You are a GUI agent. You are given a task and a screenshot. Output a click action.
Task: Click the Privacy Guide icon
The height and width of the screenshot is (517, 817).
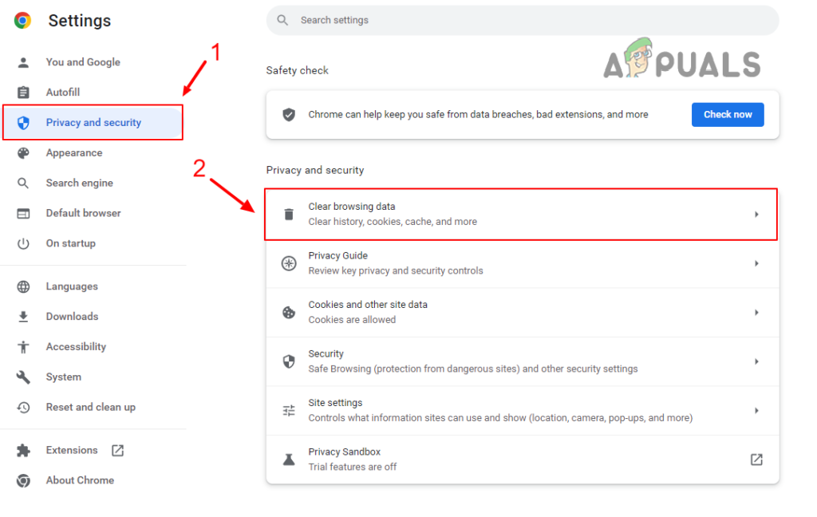[x=289, y=262]
